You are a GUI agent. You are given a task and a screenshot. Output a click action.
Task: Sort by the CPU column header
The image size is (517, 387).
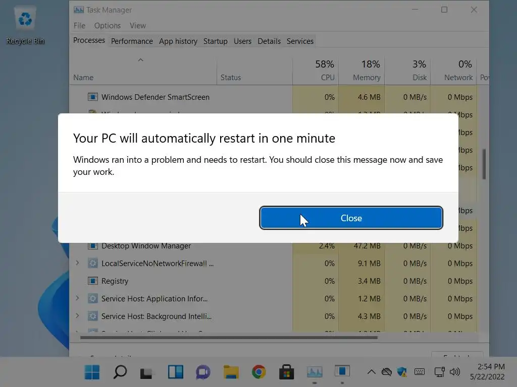point(316,71)
